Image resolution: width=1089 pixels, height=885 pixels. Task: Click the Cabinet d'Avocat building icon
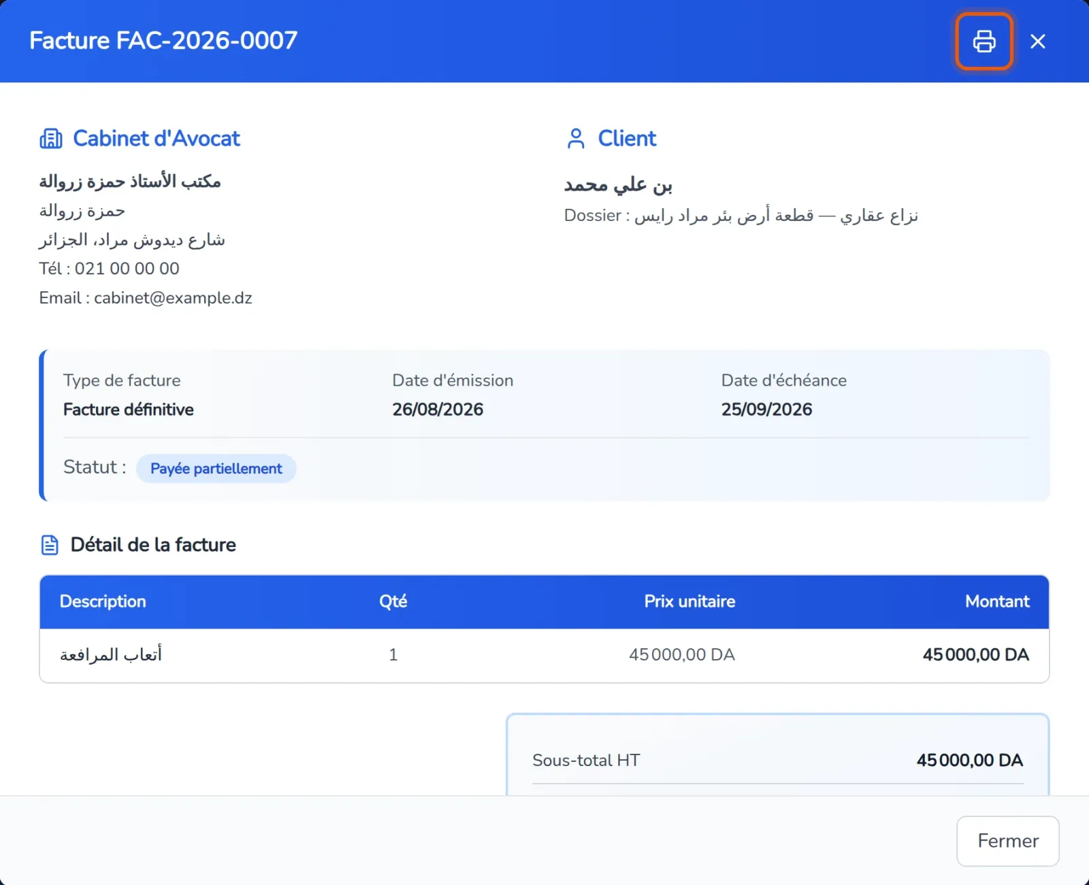pos(51,139)
